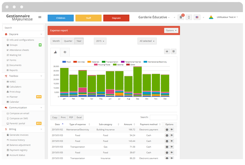Screen dimensions: 245x165
Task: Open info icon for Building Insurance row
Action: click(x=167, y=130)
